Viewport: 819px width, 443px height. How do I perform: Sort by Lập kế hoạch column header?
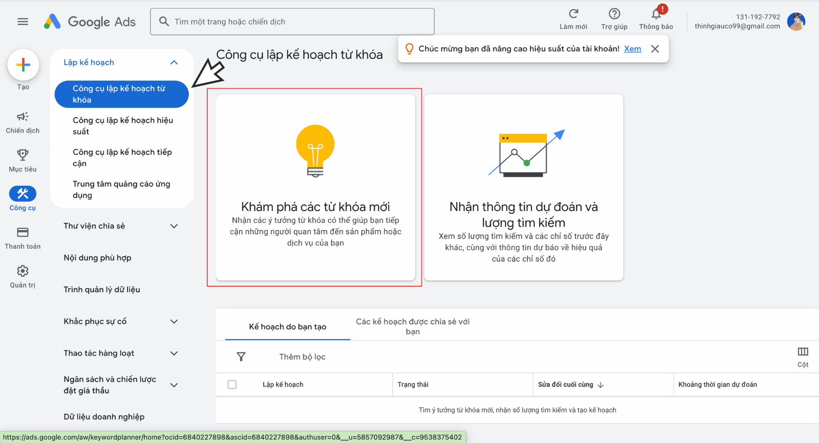click(283, 385)
